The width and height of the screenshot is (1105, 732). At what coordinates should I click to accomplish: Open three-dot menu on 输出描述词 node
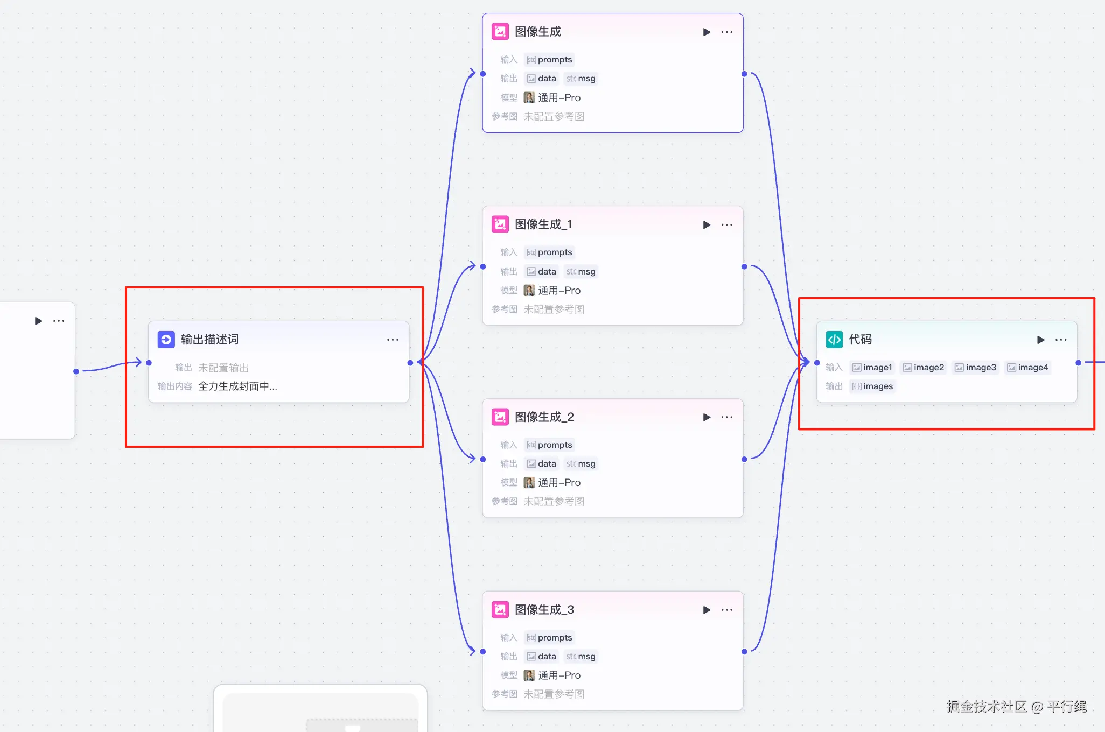(x=393, y=340)
